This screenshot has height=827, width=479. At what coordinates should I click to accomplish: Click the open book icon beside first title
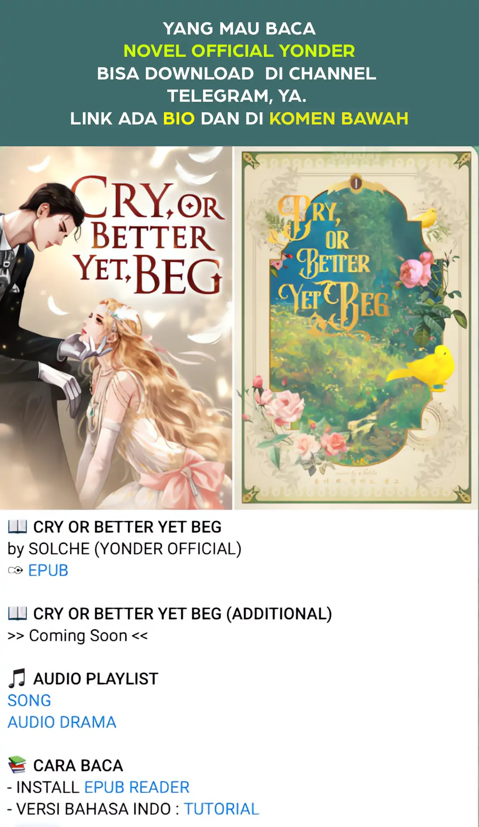(x=17, y=526)
